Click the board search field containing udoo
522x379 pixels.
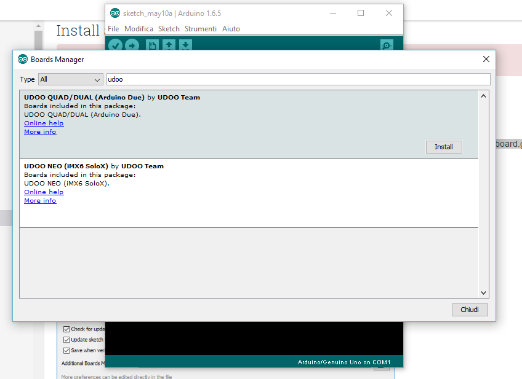pos(299,79)
